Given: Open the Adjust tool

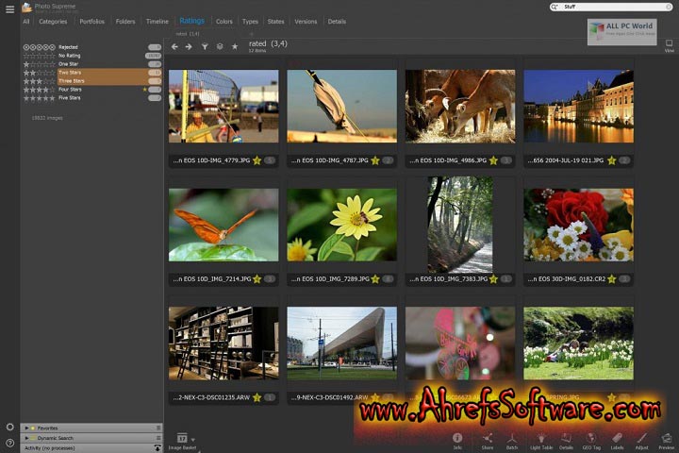Looking at the screenshot, I should click(642, 441).
